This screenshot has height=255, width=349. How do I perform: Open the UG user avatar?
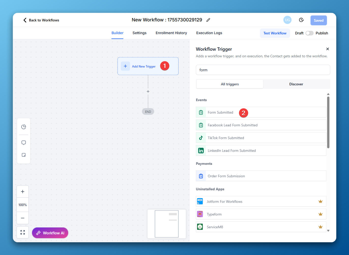tap(287, 20)
